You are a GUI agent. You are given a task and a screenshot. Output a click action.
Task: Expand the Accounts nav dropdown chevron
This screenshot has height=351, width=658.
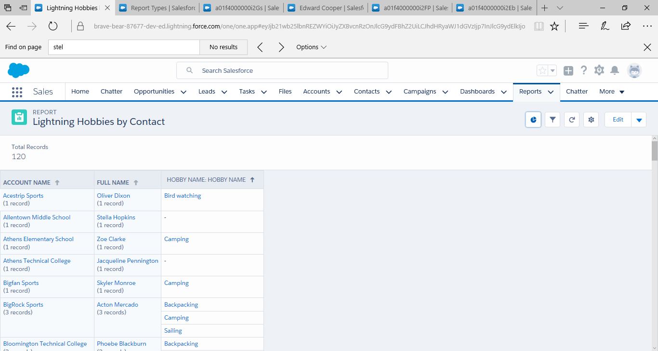click(339, 92)
